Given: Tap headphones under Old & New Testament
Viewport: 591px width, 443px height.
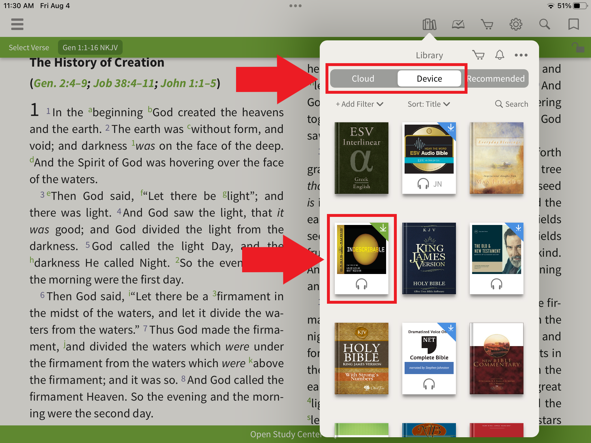Looking at the screenshot, I should (496, 284).
